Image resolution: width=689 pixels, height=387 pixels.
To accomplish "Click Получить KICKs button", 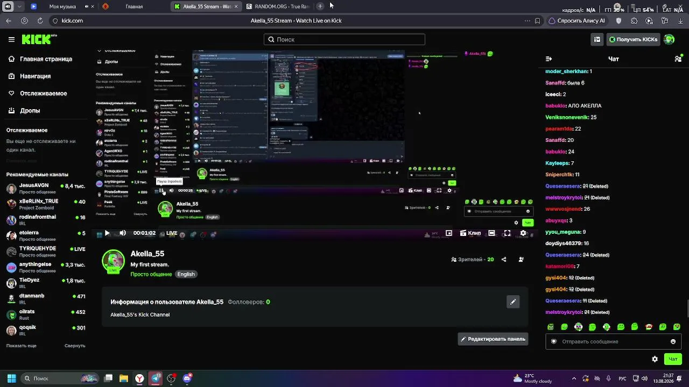I will pos(633,39).
